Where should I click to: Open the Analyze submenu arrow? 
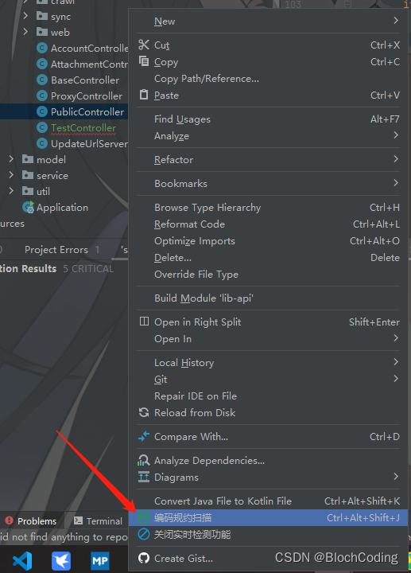pyautogui.click(x=396, y=135)
